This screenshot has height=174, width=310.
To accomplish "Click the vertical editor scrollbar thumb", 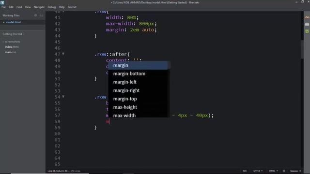I will pyautogui.click(x=302, y=49).
